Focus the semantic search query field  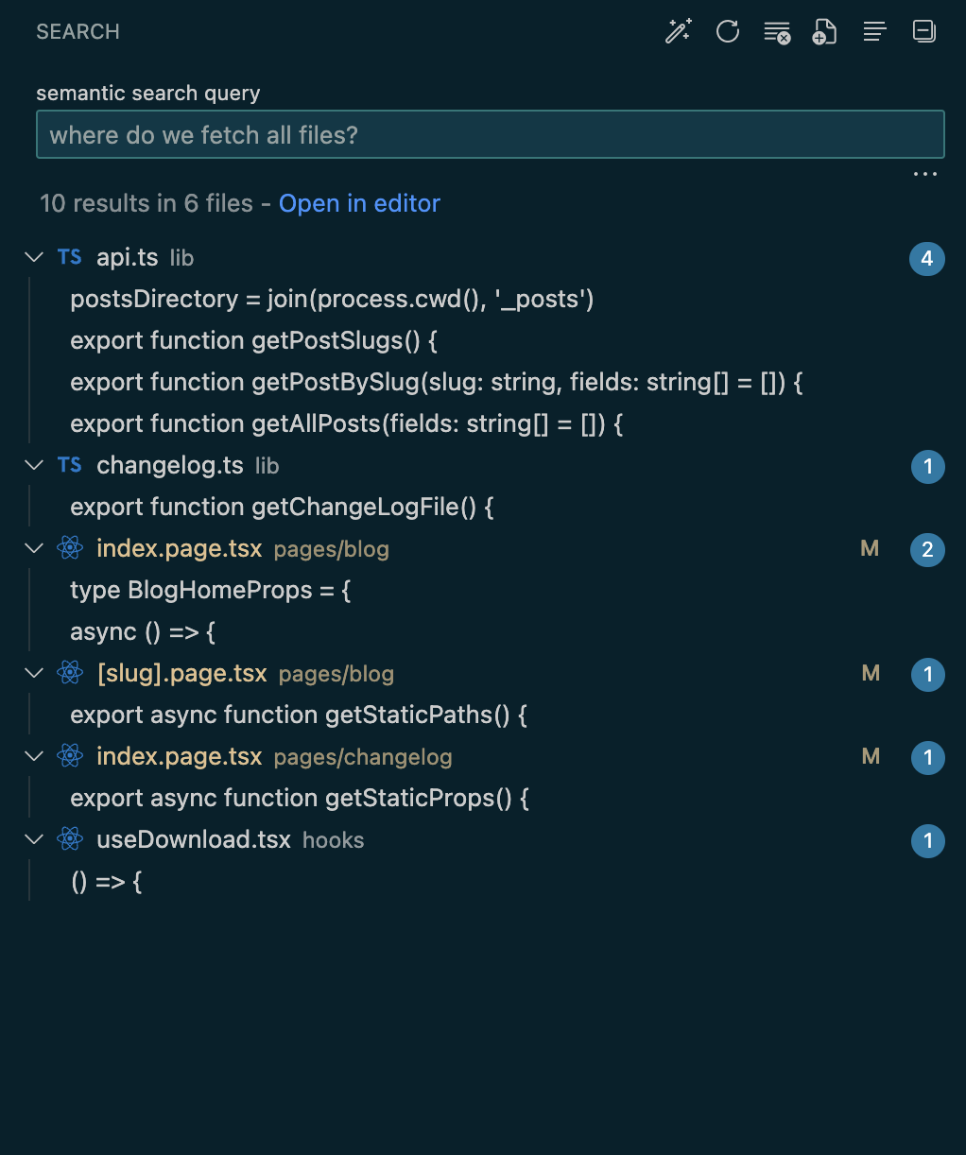pos(490,135)
